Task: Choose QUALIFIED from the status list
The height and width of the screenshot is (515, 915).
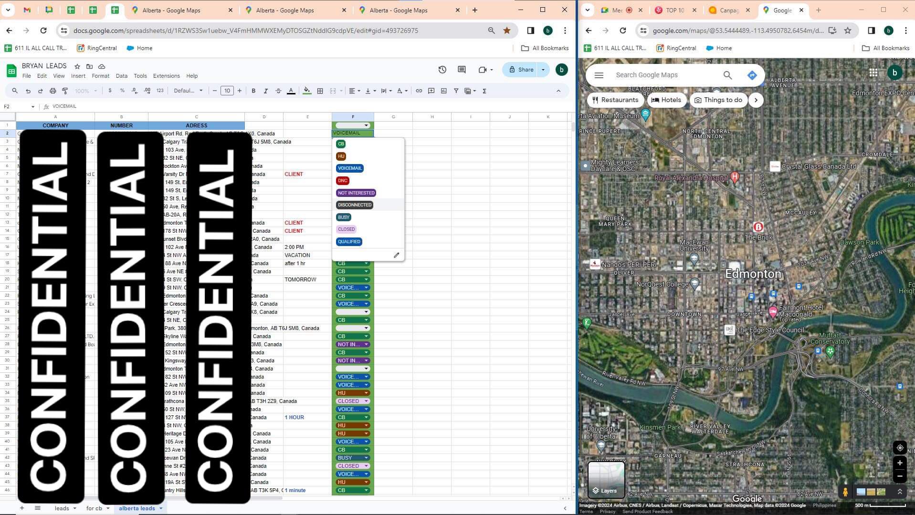Action: 349,242
